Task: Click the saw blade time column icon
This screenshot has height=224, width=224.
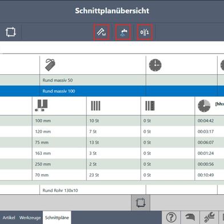Action: [x=204, y=106]
